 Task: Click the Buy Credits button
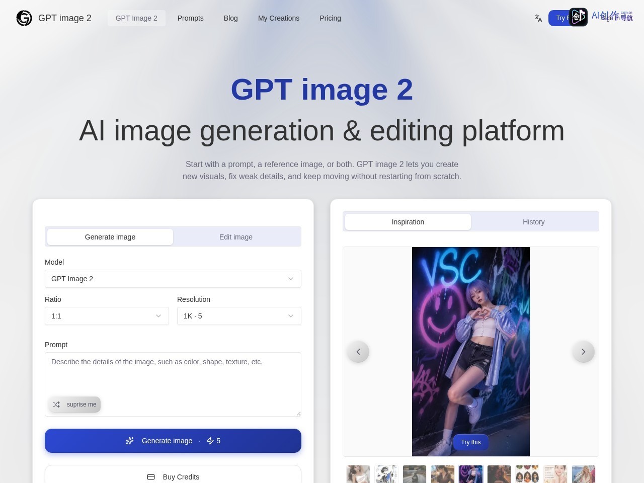click(x=173, y=476)
